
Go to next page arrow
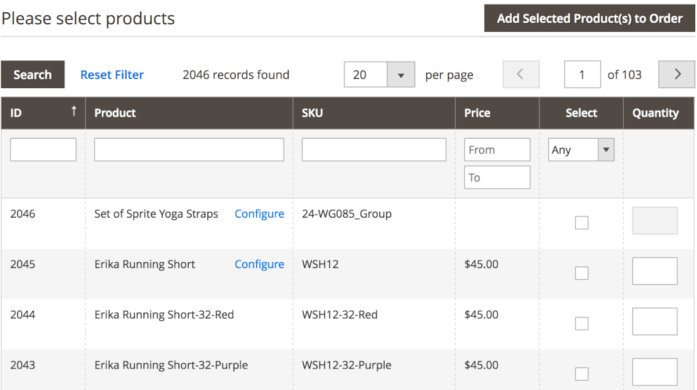click(677, 74)
